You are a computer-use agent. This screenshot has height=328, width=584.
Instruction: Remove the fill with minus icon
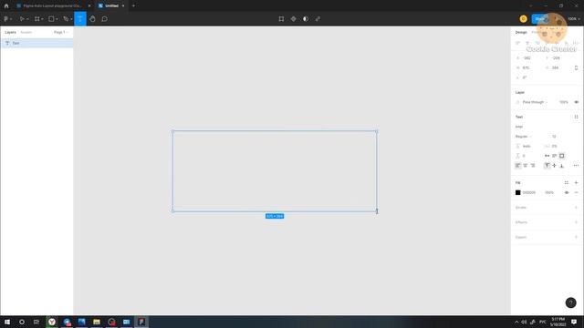[576, 192]
